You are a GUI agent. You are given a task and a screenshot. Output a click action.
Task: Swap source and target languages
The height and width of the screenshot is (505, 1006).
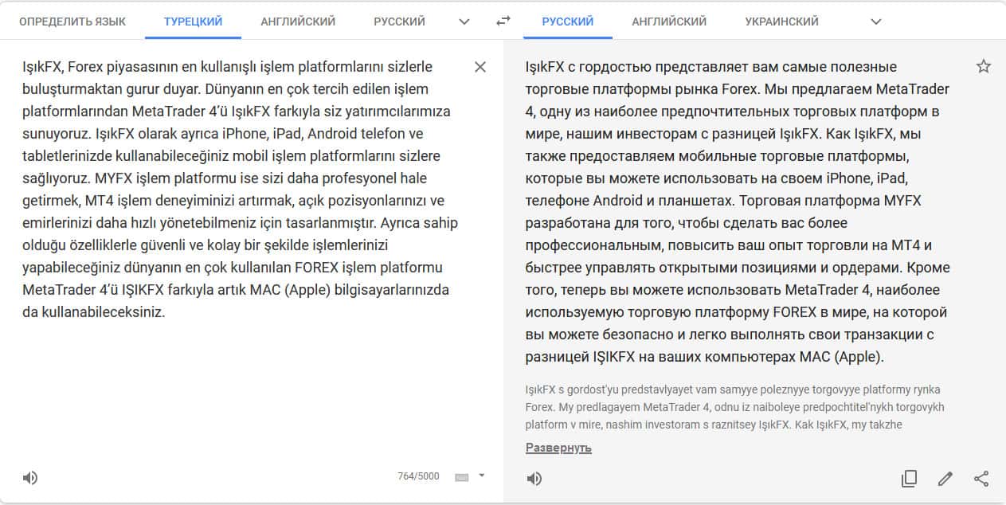point(503,22)
